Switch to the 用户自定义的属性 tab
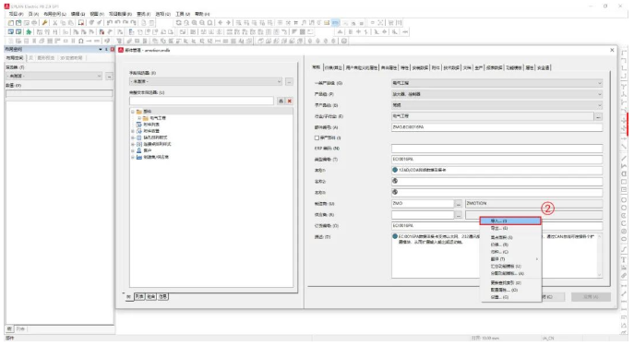The height and width of the screenshot is (346, 634). [x=362, y=68]
